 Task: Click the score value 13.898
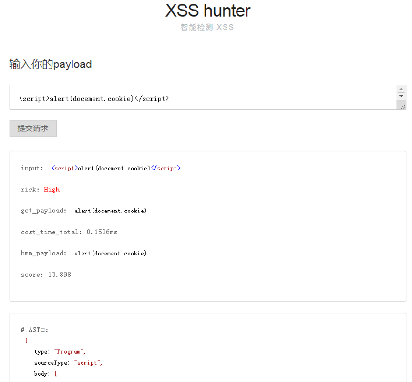60,275
